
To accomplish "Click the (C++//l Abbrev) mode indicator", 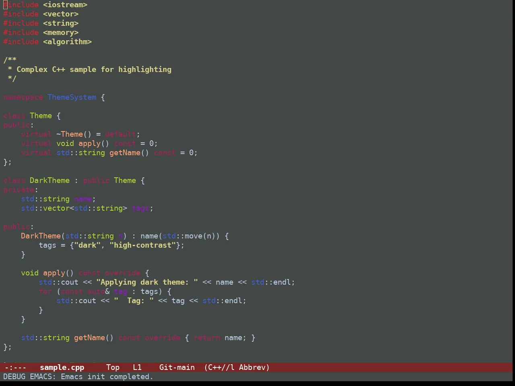I will [237, 367].
